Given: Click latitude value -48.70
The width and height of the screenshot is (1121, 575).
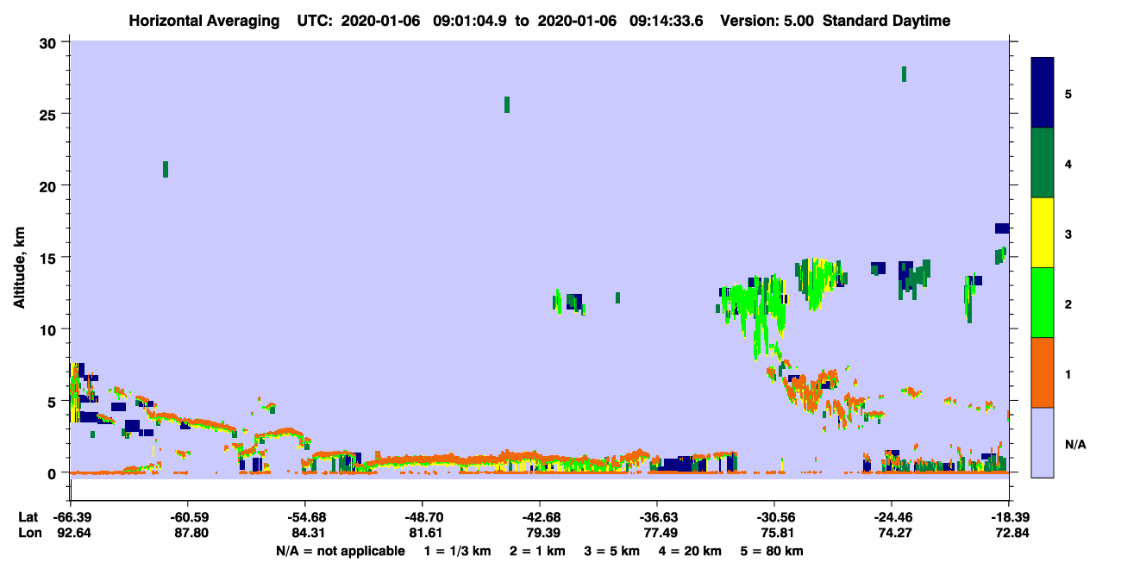Looking at the screenshot, I should coord(423,517).
